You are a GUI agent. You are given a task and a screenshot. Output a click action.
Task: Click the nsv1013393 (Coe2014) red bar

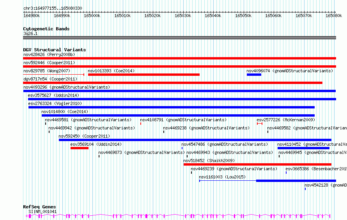tap(144, 75)
